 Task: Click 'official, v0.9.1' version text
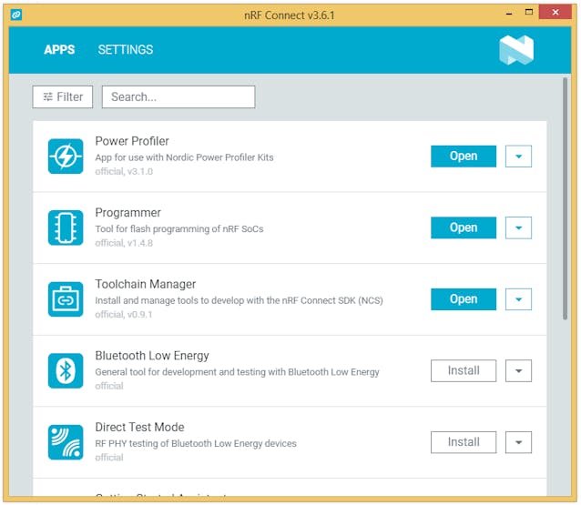(x=124, y=314)
